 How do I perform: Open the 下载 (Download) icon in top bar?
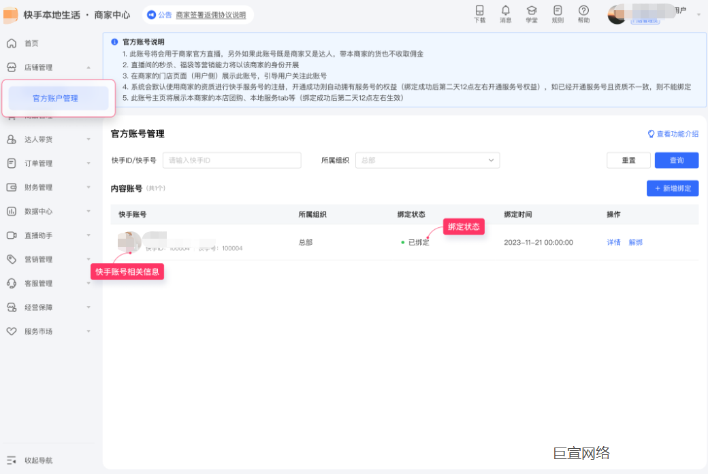tap(481, 14)
